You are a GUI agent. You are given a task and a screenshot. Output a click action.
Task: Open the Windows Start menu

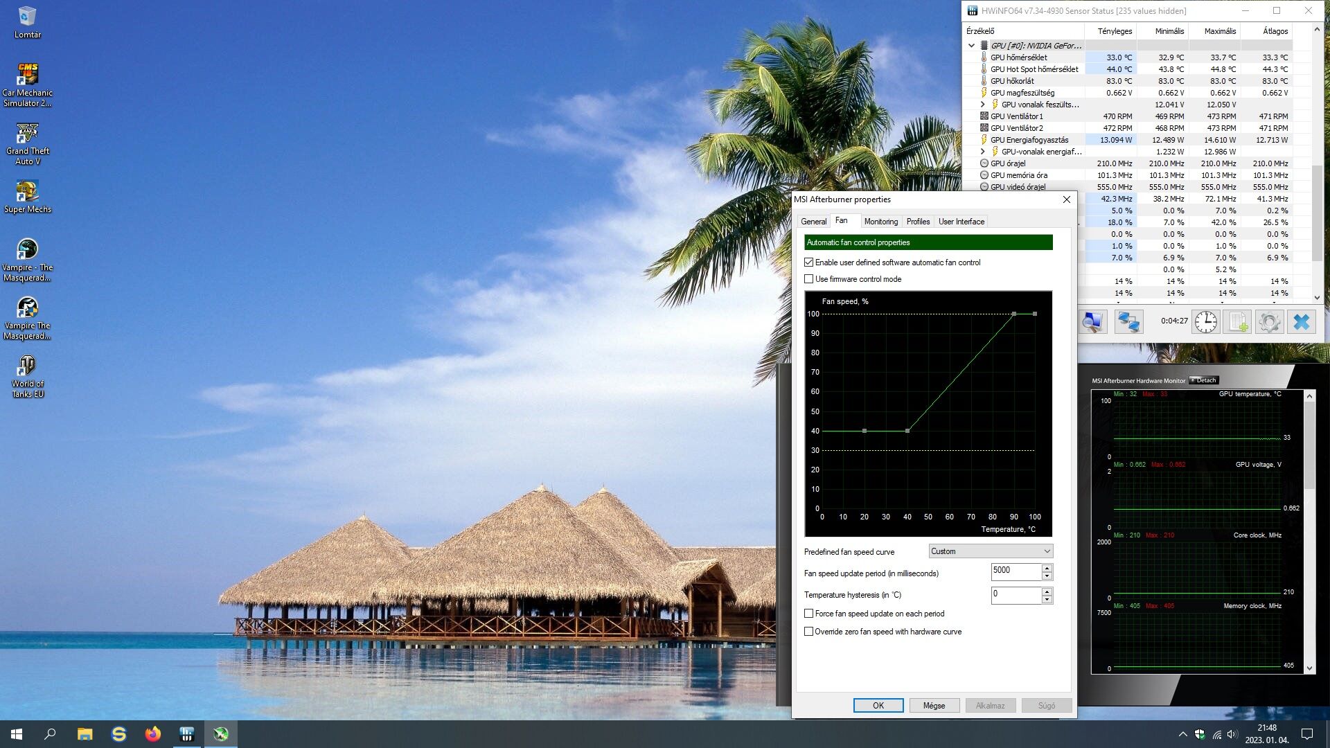click(17, 734)
